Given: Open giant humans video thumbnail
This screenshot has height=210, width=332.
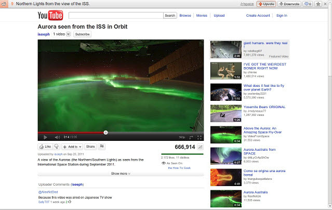Looking at the screenshot, I should coord(226,49).
